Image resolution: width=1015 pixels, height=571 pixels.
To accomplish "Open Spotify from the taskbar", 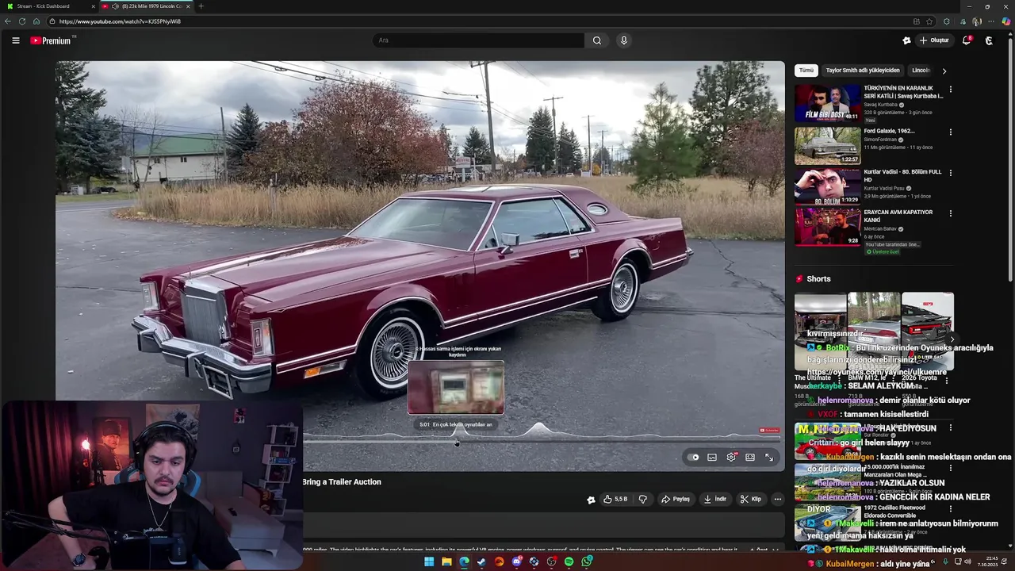I will pyautogui.click(x=569, y=561).
